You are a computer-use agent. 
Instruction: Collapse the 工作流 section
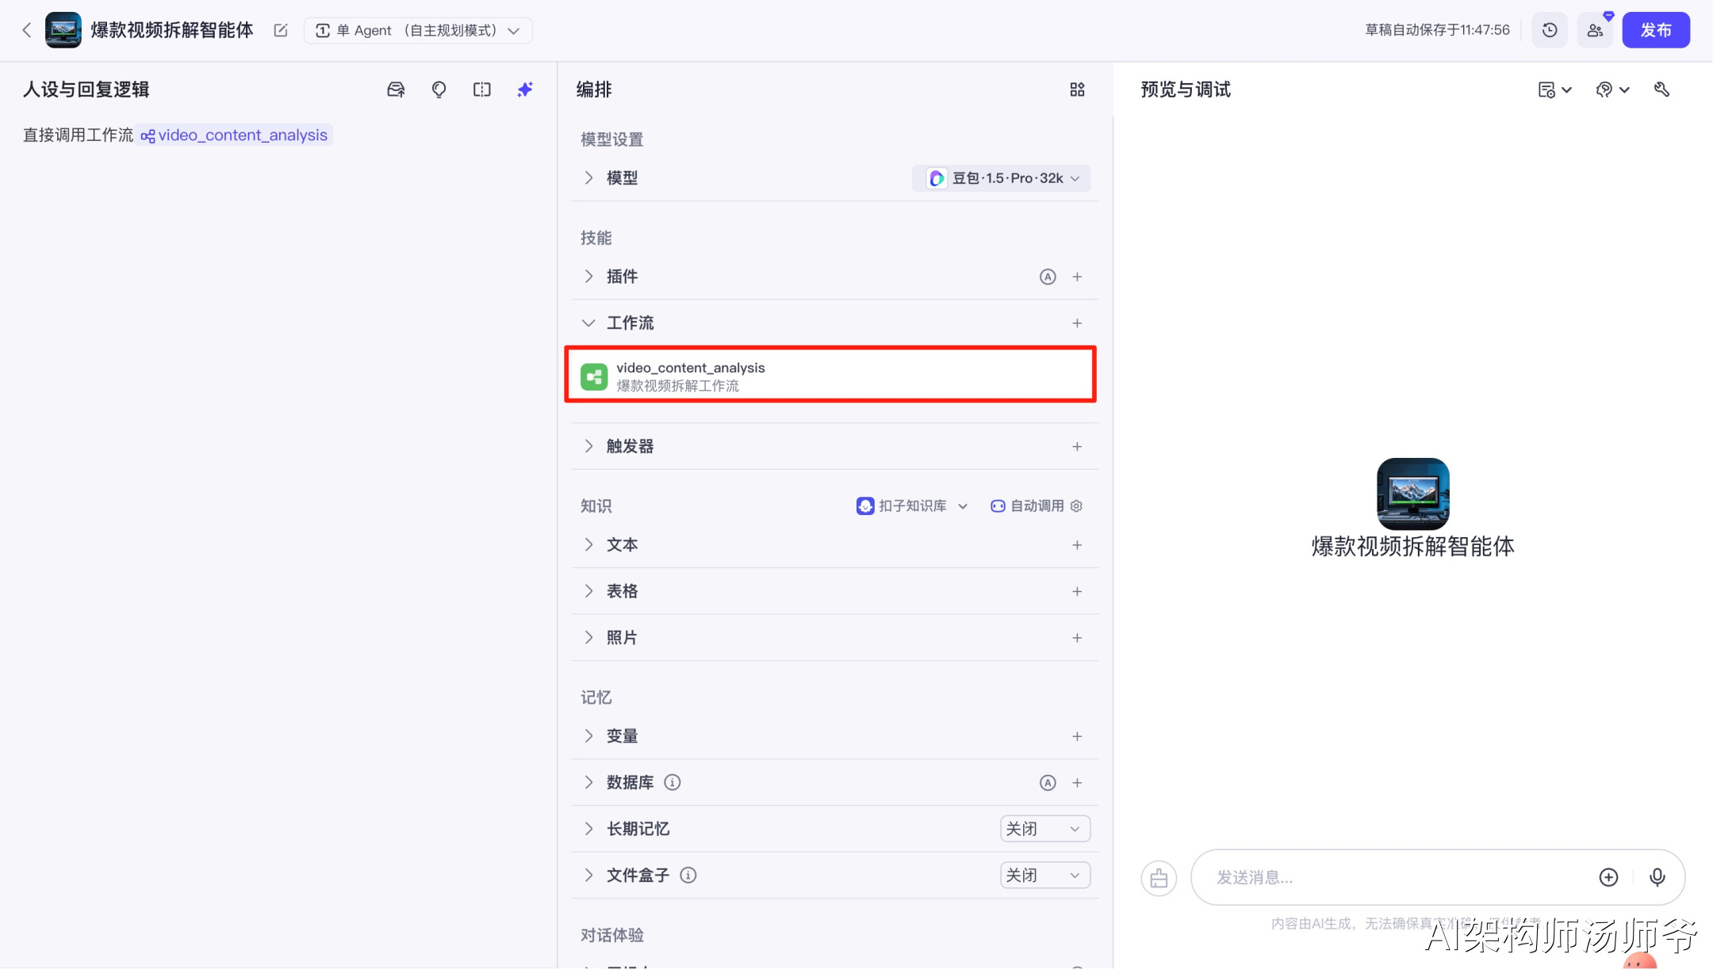tap(588, 323)
